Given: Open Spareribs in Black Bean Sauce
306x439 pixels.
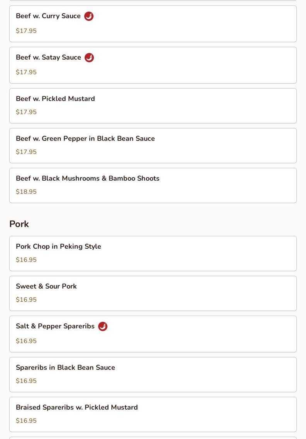Looking at the screenshot, I should click(x=65, y=368).
